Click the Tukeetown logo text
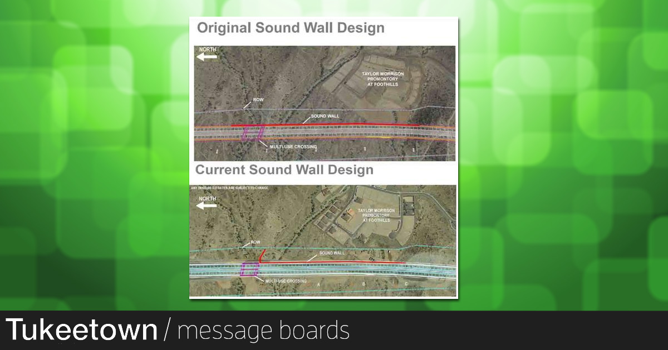 (x=81, y=330)
